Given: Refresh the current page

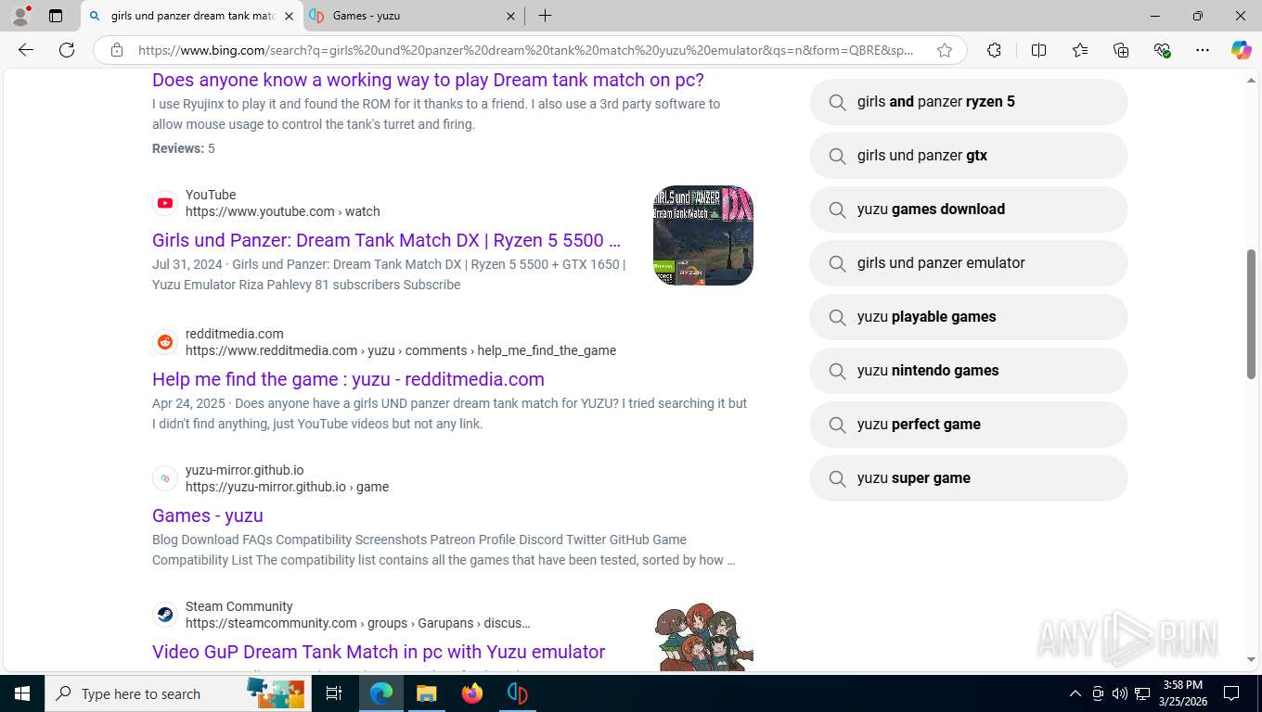Looking at the screenshot, I should [x=67, y=50].
